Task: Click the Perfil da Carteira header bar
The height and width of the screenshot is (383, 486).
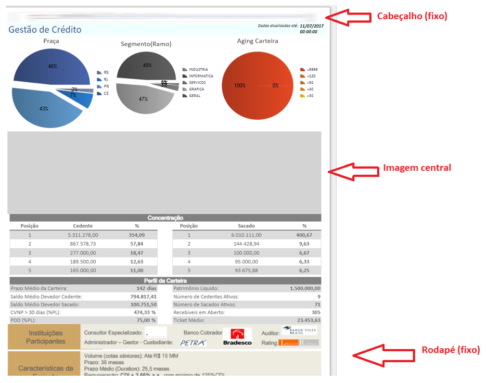Action: (165, 281)
